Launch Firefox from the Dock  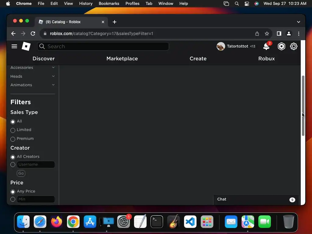point(56,222)
